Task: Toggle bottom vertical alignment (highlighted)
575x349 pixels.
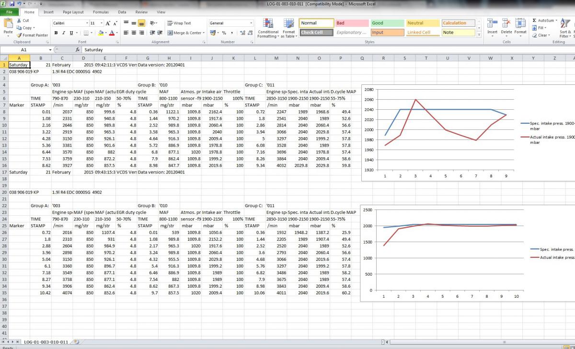Action: tap(141, 23)
